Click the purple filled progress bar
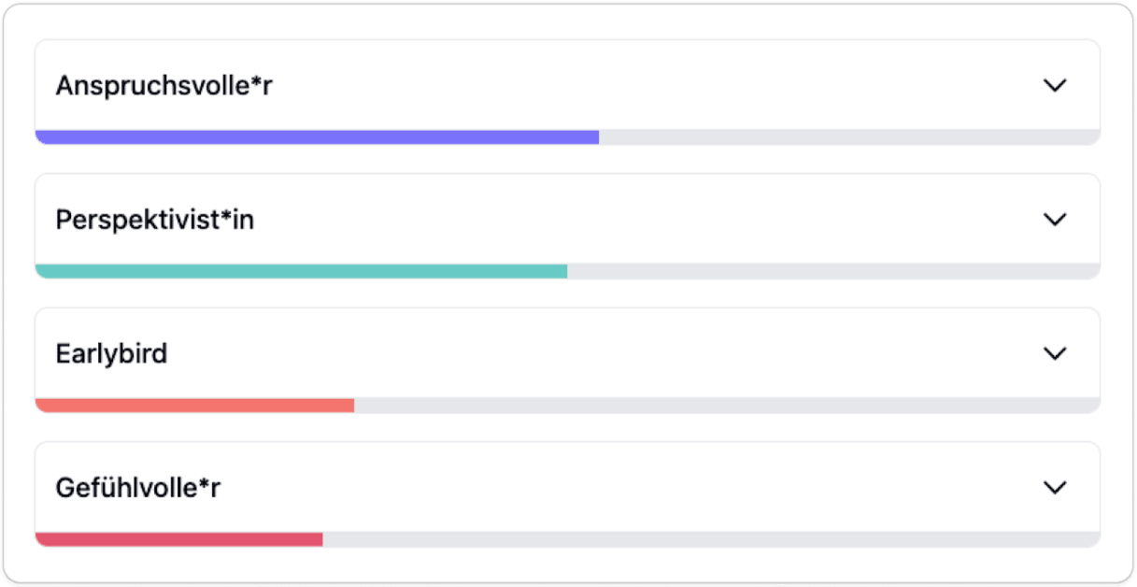 point(317,137)
